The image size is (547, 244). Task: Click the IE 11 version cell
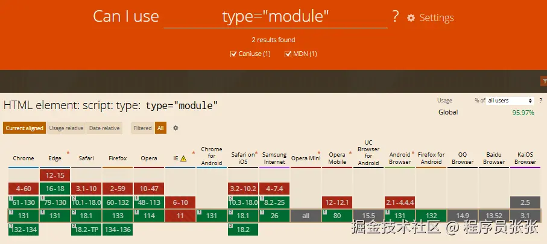coord(180,216)
